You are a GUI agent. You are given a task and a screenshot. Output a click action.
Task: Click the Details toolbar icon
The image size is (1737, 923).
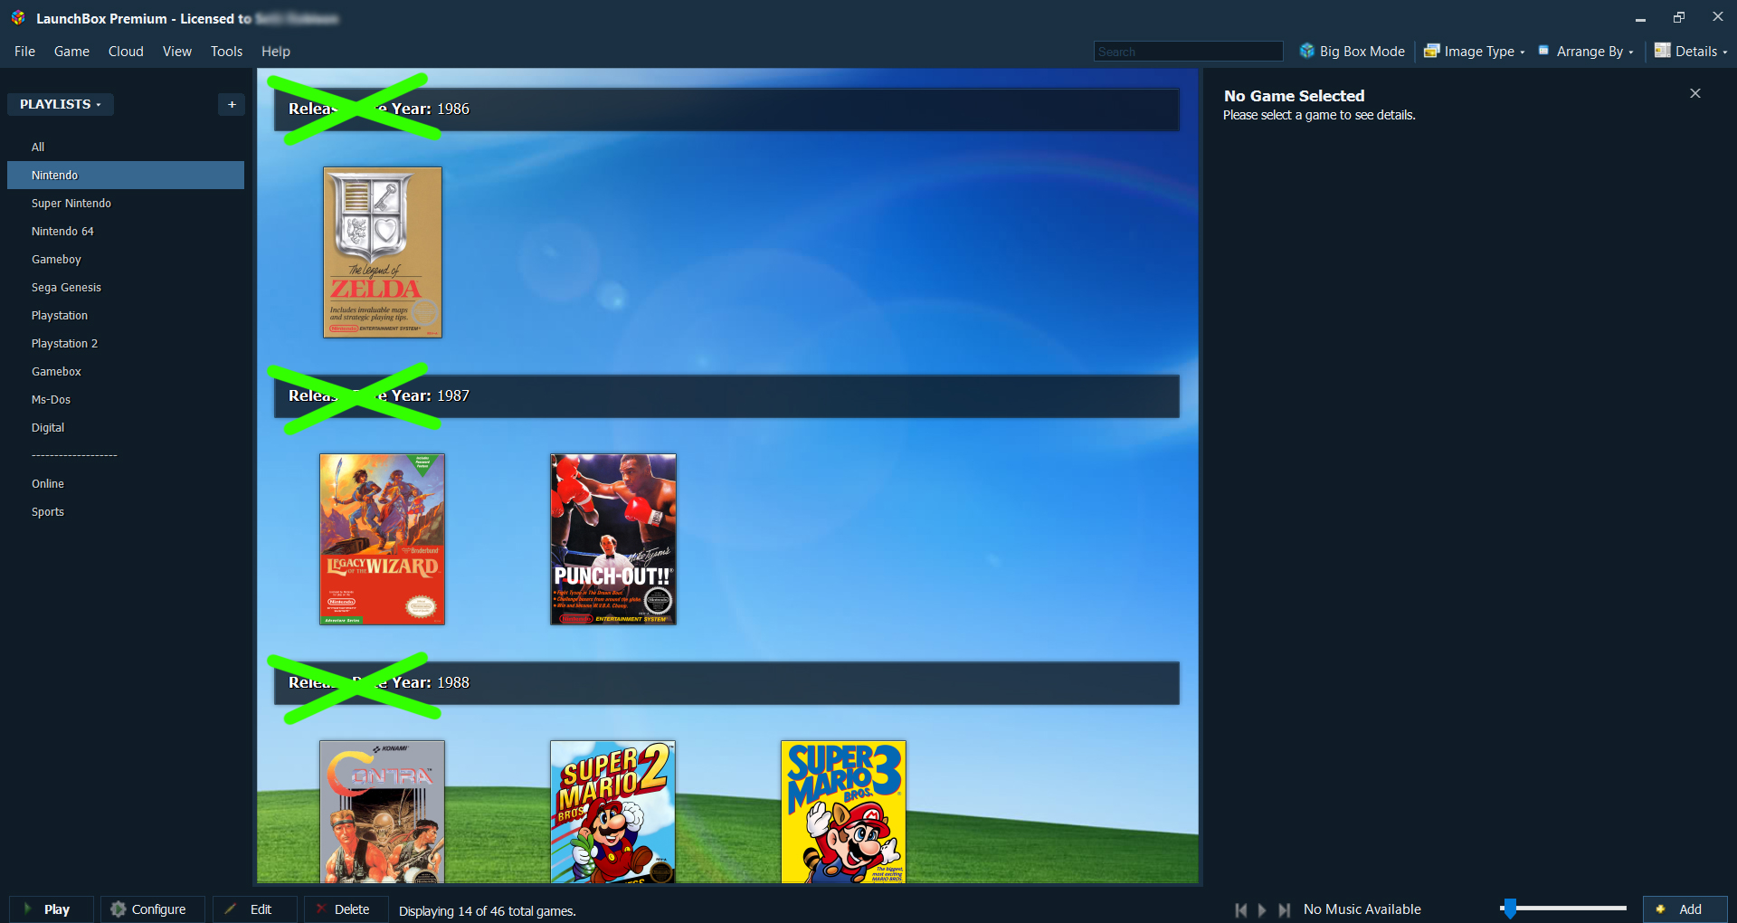1662,51
